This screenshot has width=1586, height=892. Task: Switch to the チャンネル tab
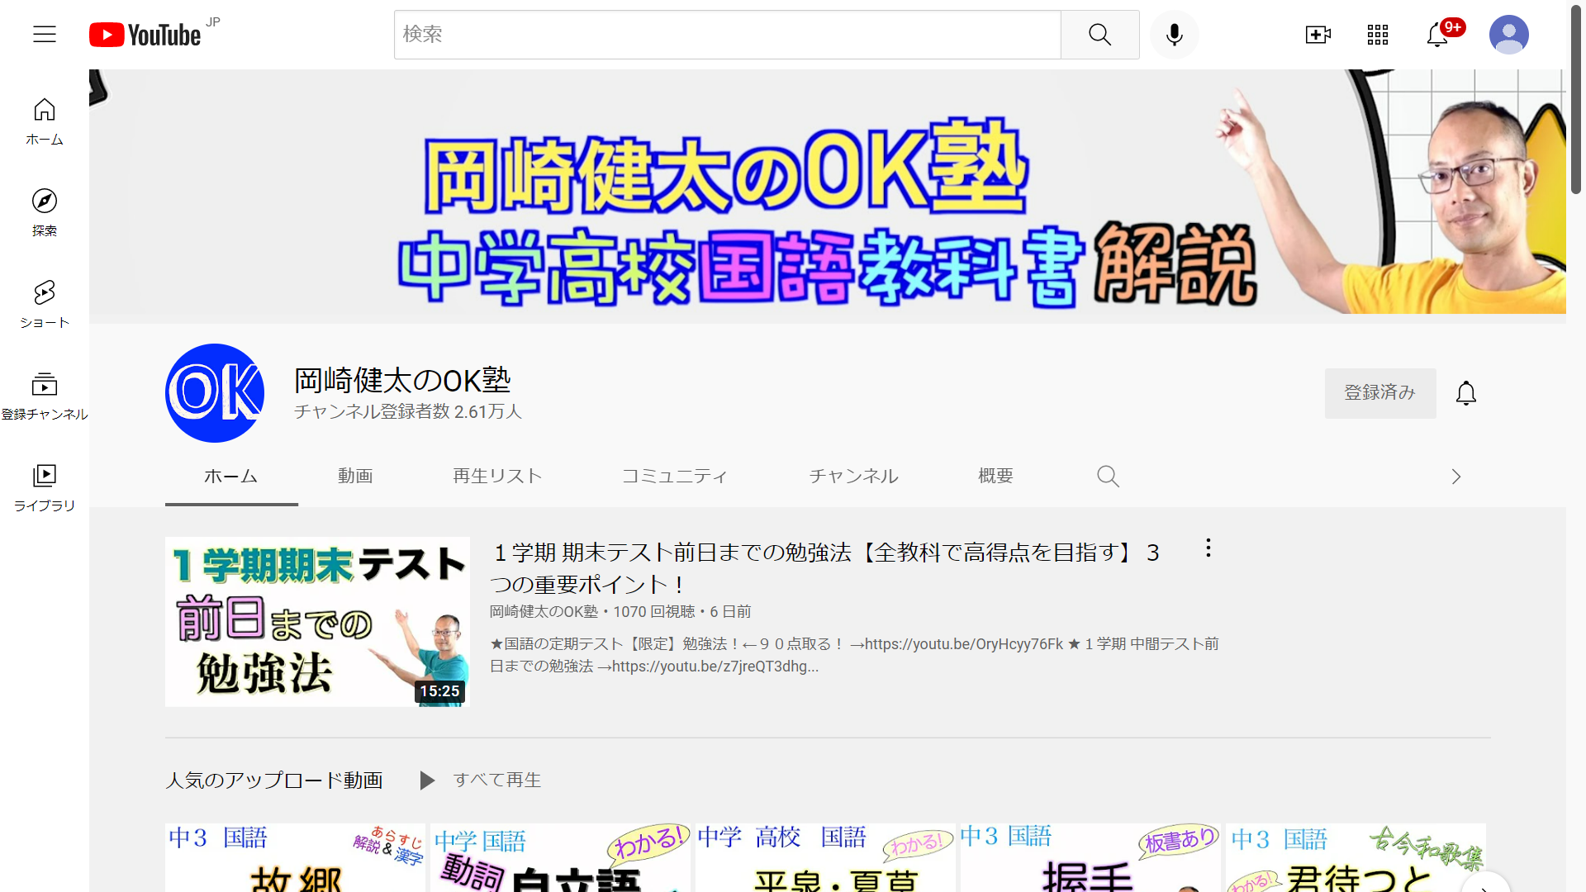pyautogui.click(x=853, y=477)
